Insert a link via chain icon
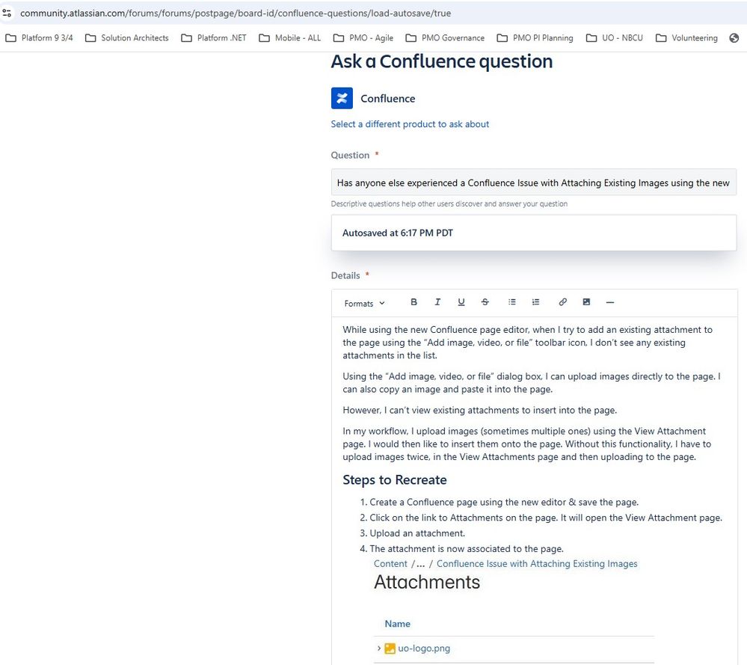 point(562,302)
